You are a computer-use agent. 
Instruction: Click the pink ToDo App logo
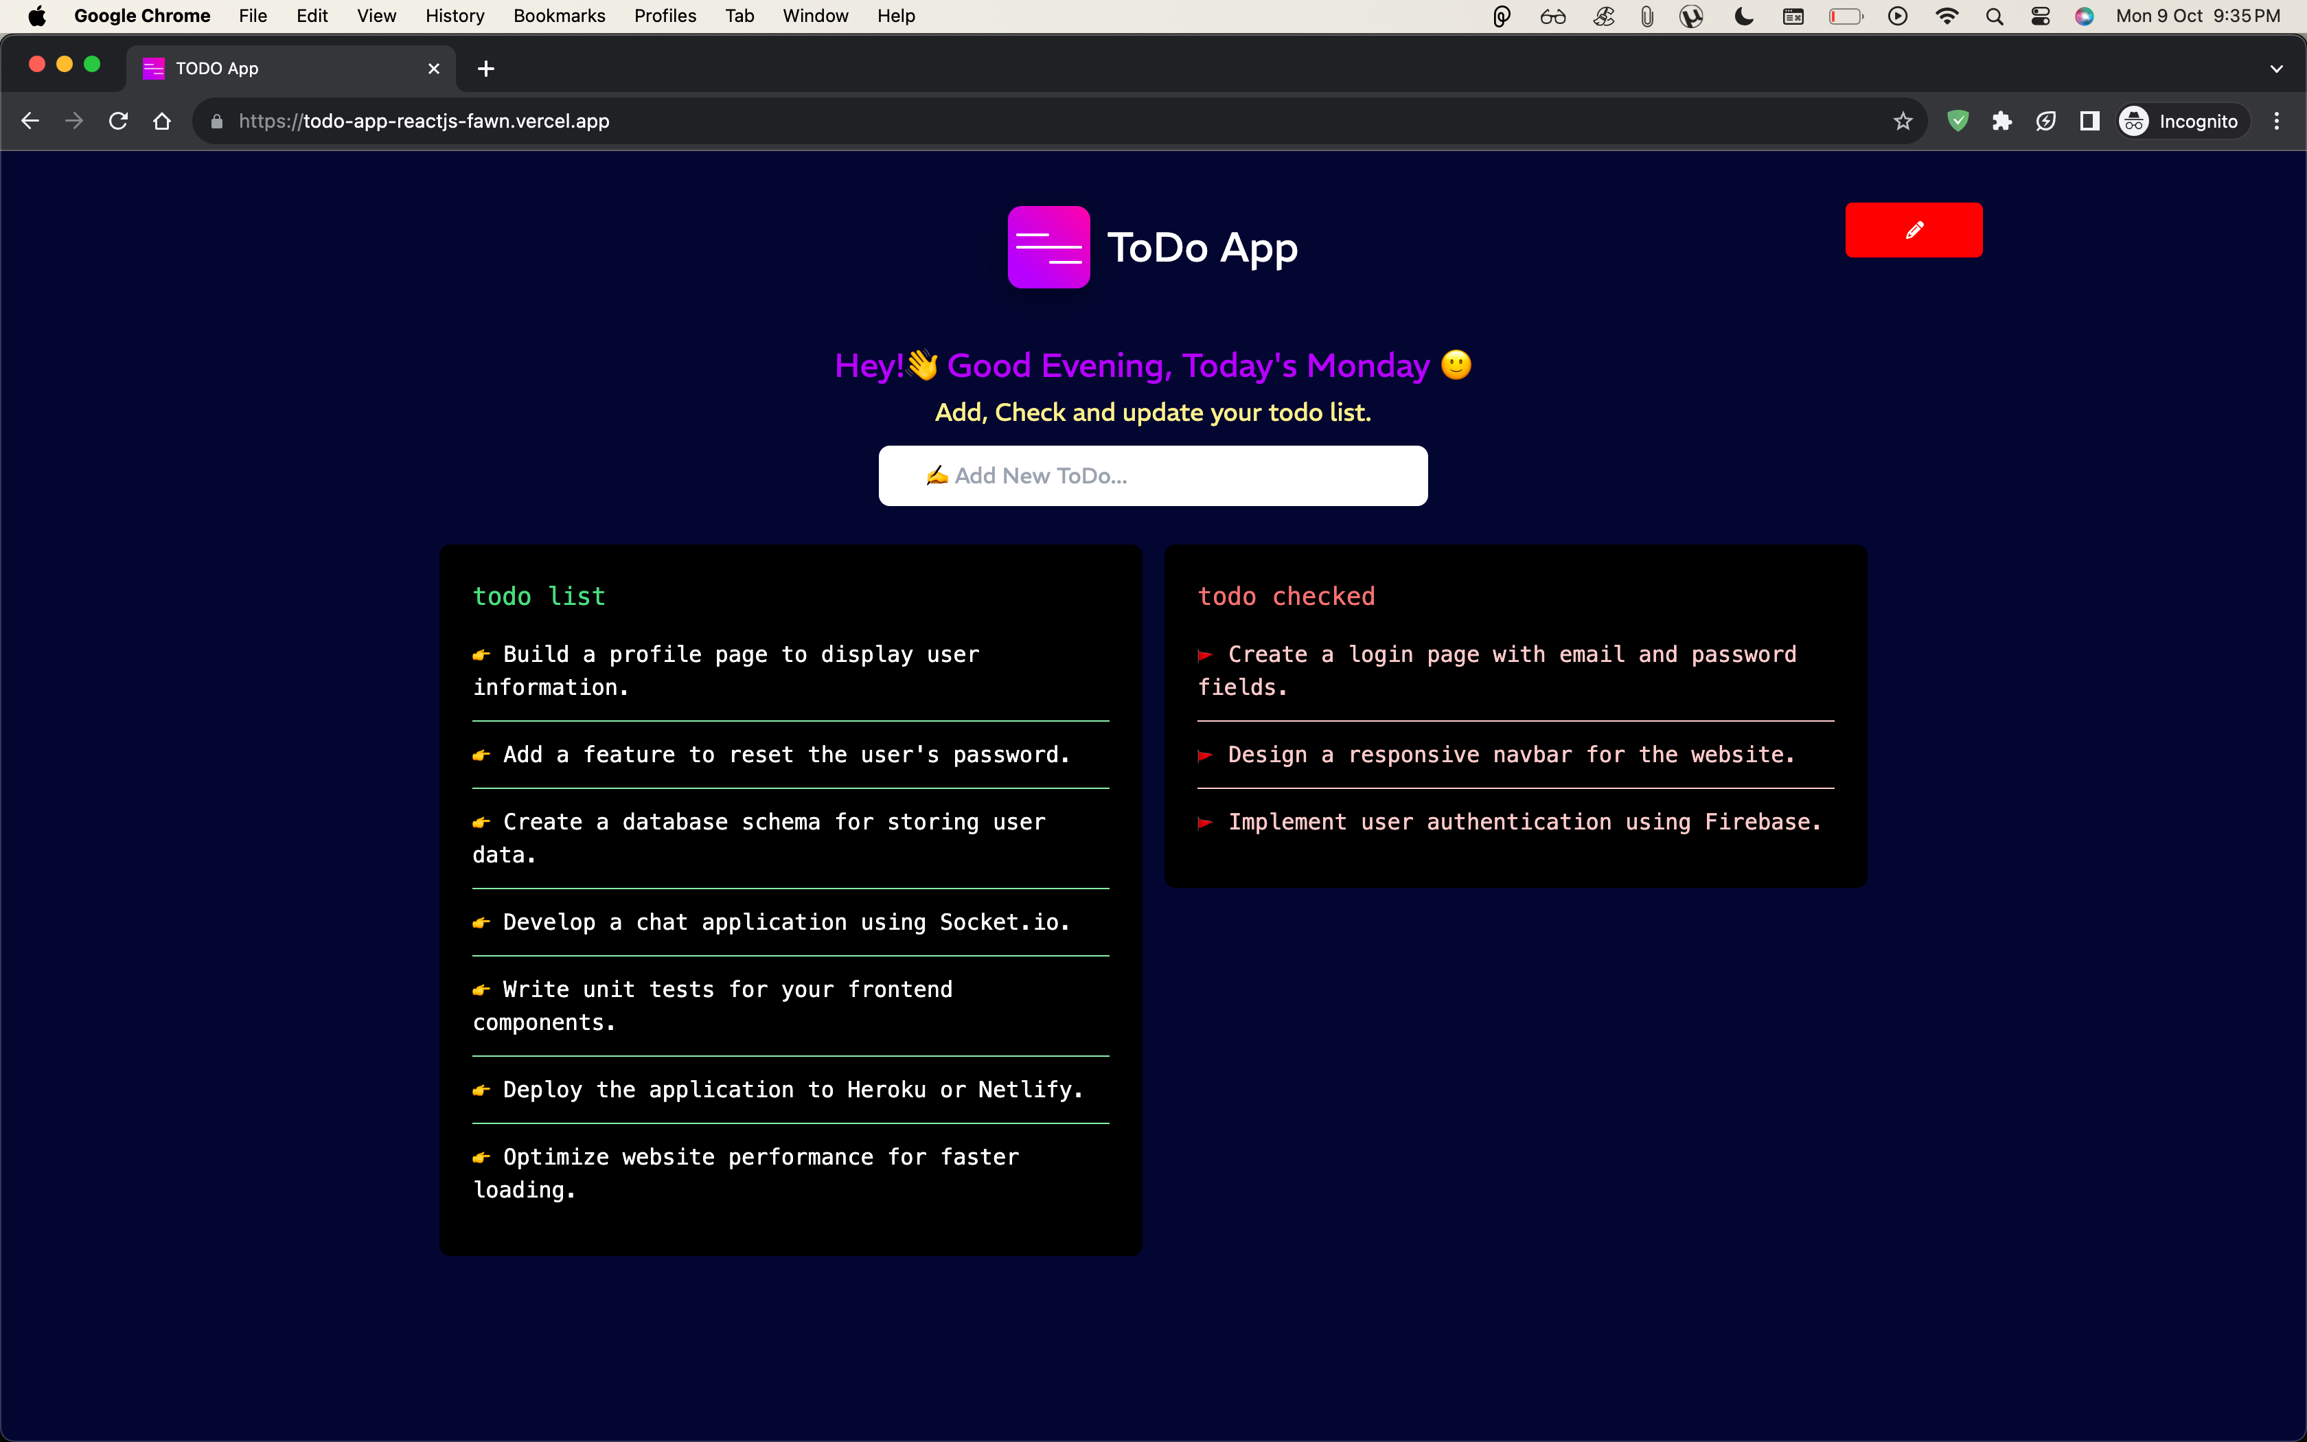(x=1048, y=247)
